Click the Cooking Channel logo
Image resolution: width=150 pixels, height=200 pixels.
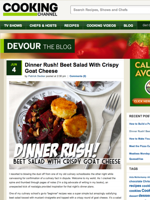(x=30, y=10)
